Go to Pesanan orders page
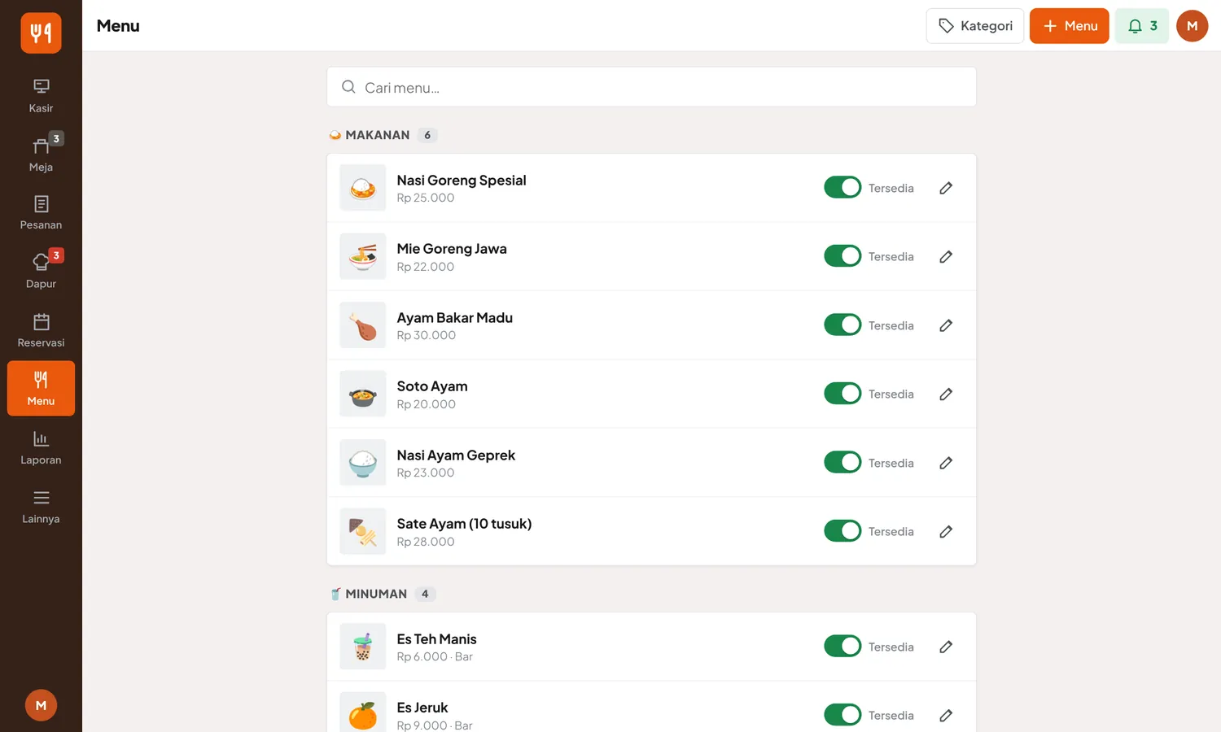 click(41, 212)
